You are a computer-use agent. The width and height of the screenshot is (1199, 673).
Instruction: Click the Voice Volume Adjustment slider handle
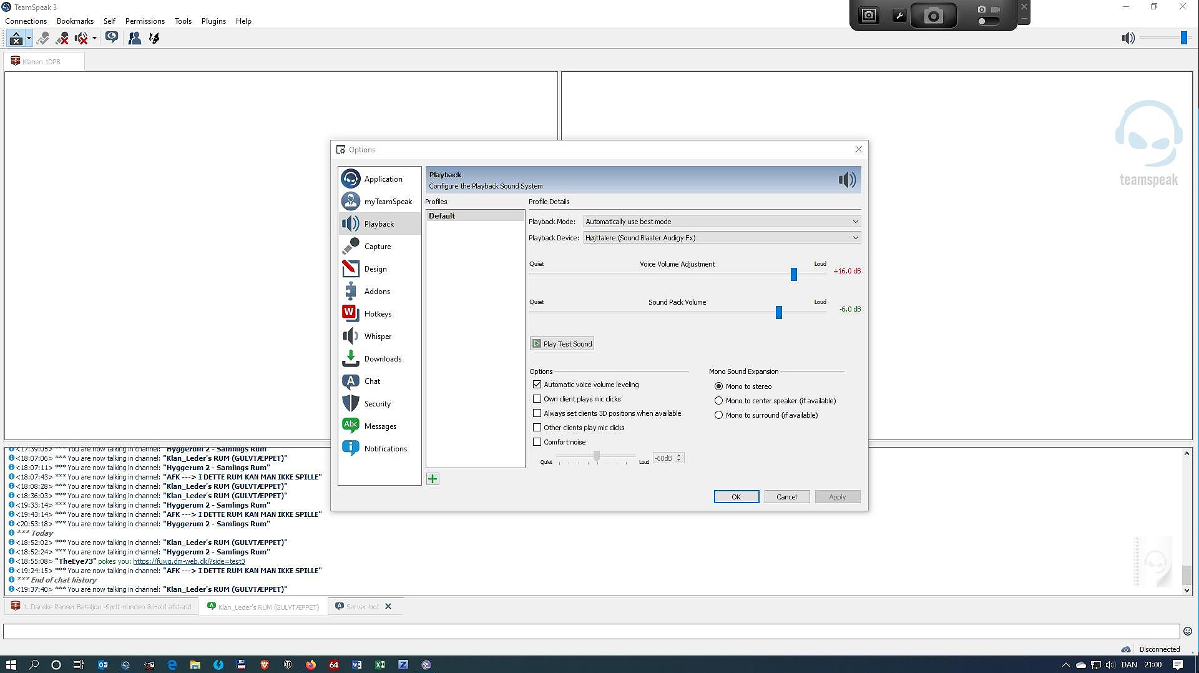click(x=794, y=274)
